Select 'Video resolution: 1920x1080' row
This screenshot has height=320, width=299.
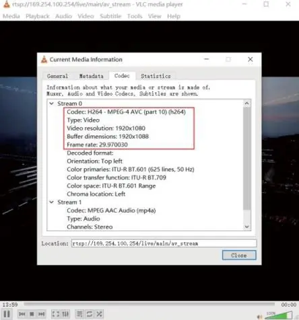click(106, 128)
